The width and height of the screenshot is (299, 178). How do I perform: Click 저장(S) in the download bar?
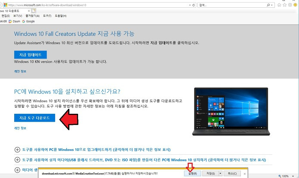pos(211,173)
